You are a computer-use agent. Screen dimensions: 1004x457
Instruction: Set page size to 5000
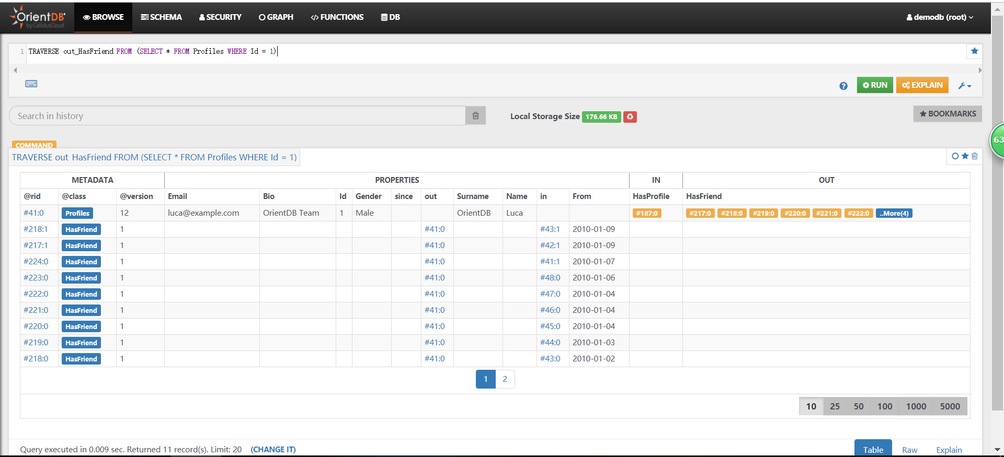950,406
